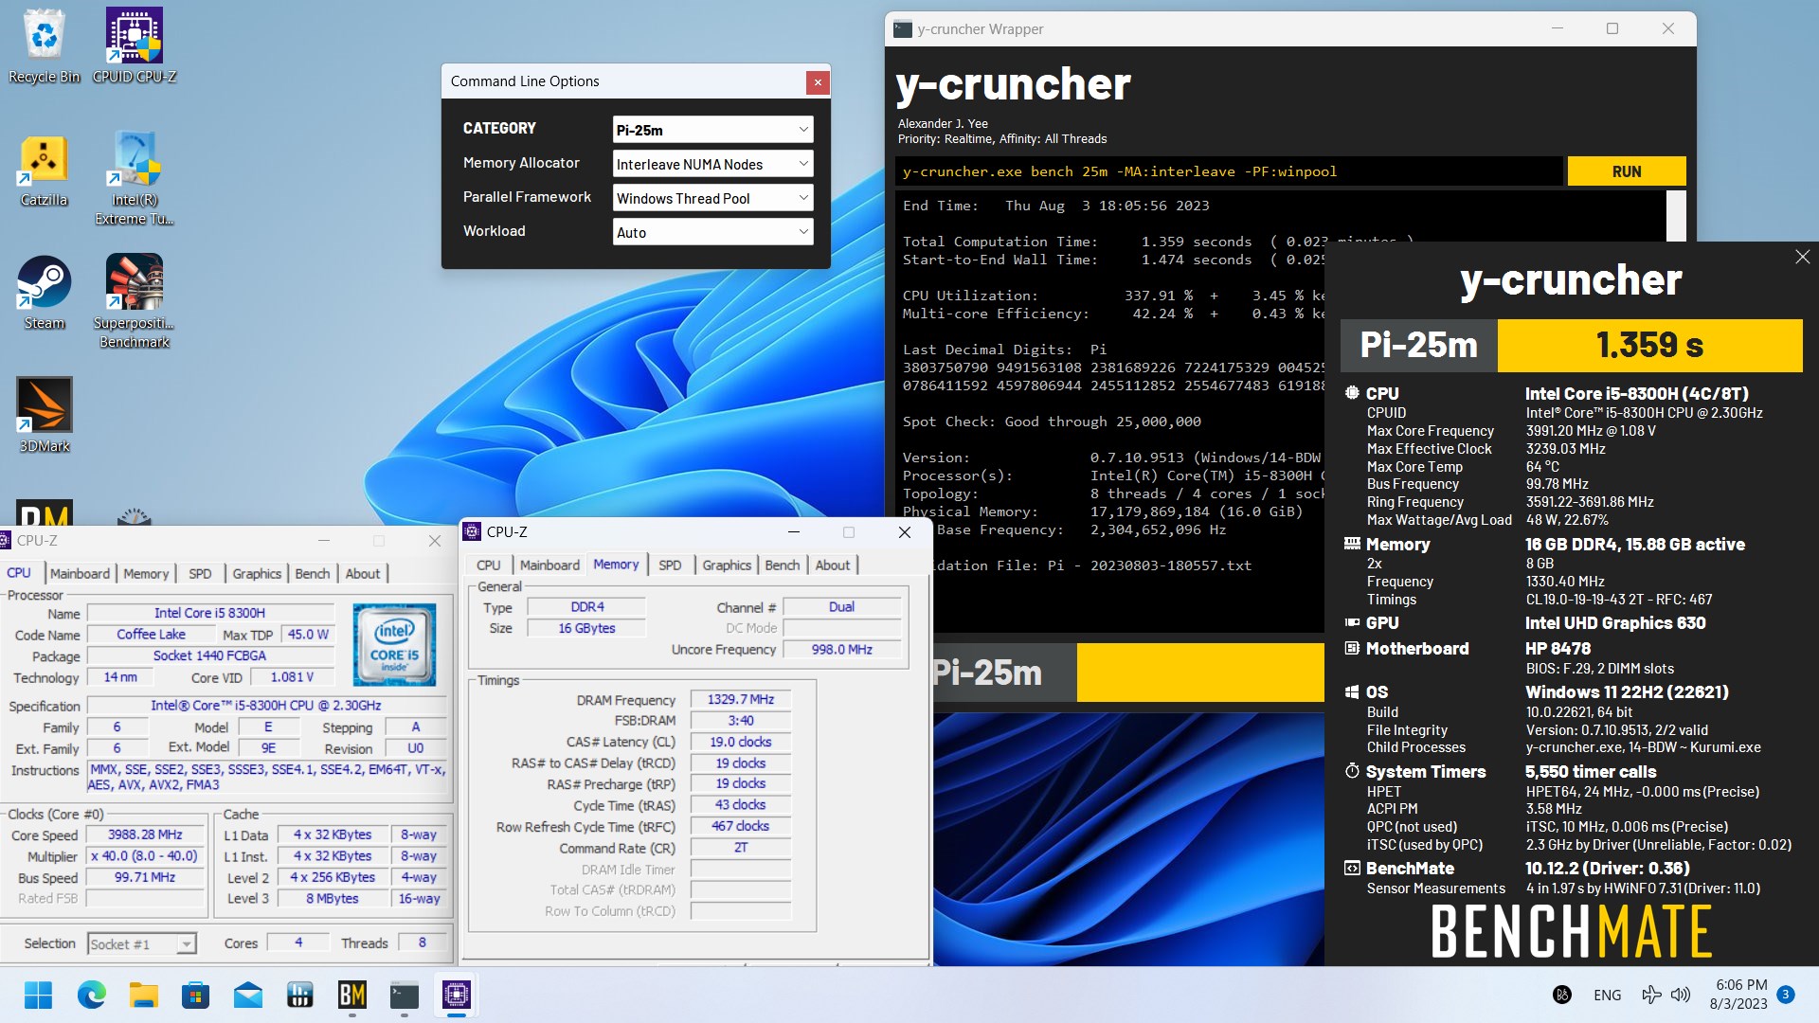Image resolution: width=1819 pixels, height=1023 pixels.
Task: Expand the Socket #1 selection dropdown
Action: point(142,943)
